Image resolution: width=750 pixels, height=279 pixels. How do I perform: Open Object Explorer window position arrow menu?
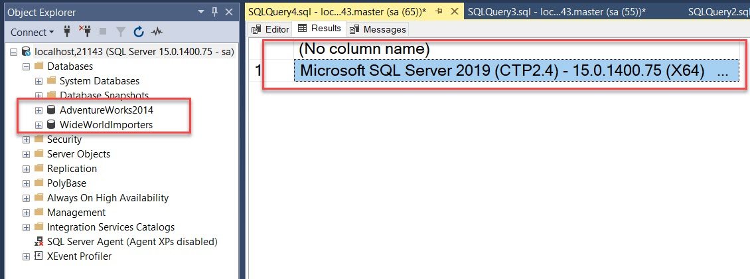pos(201,12)
